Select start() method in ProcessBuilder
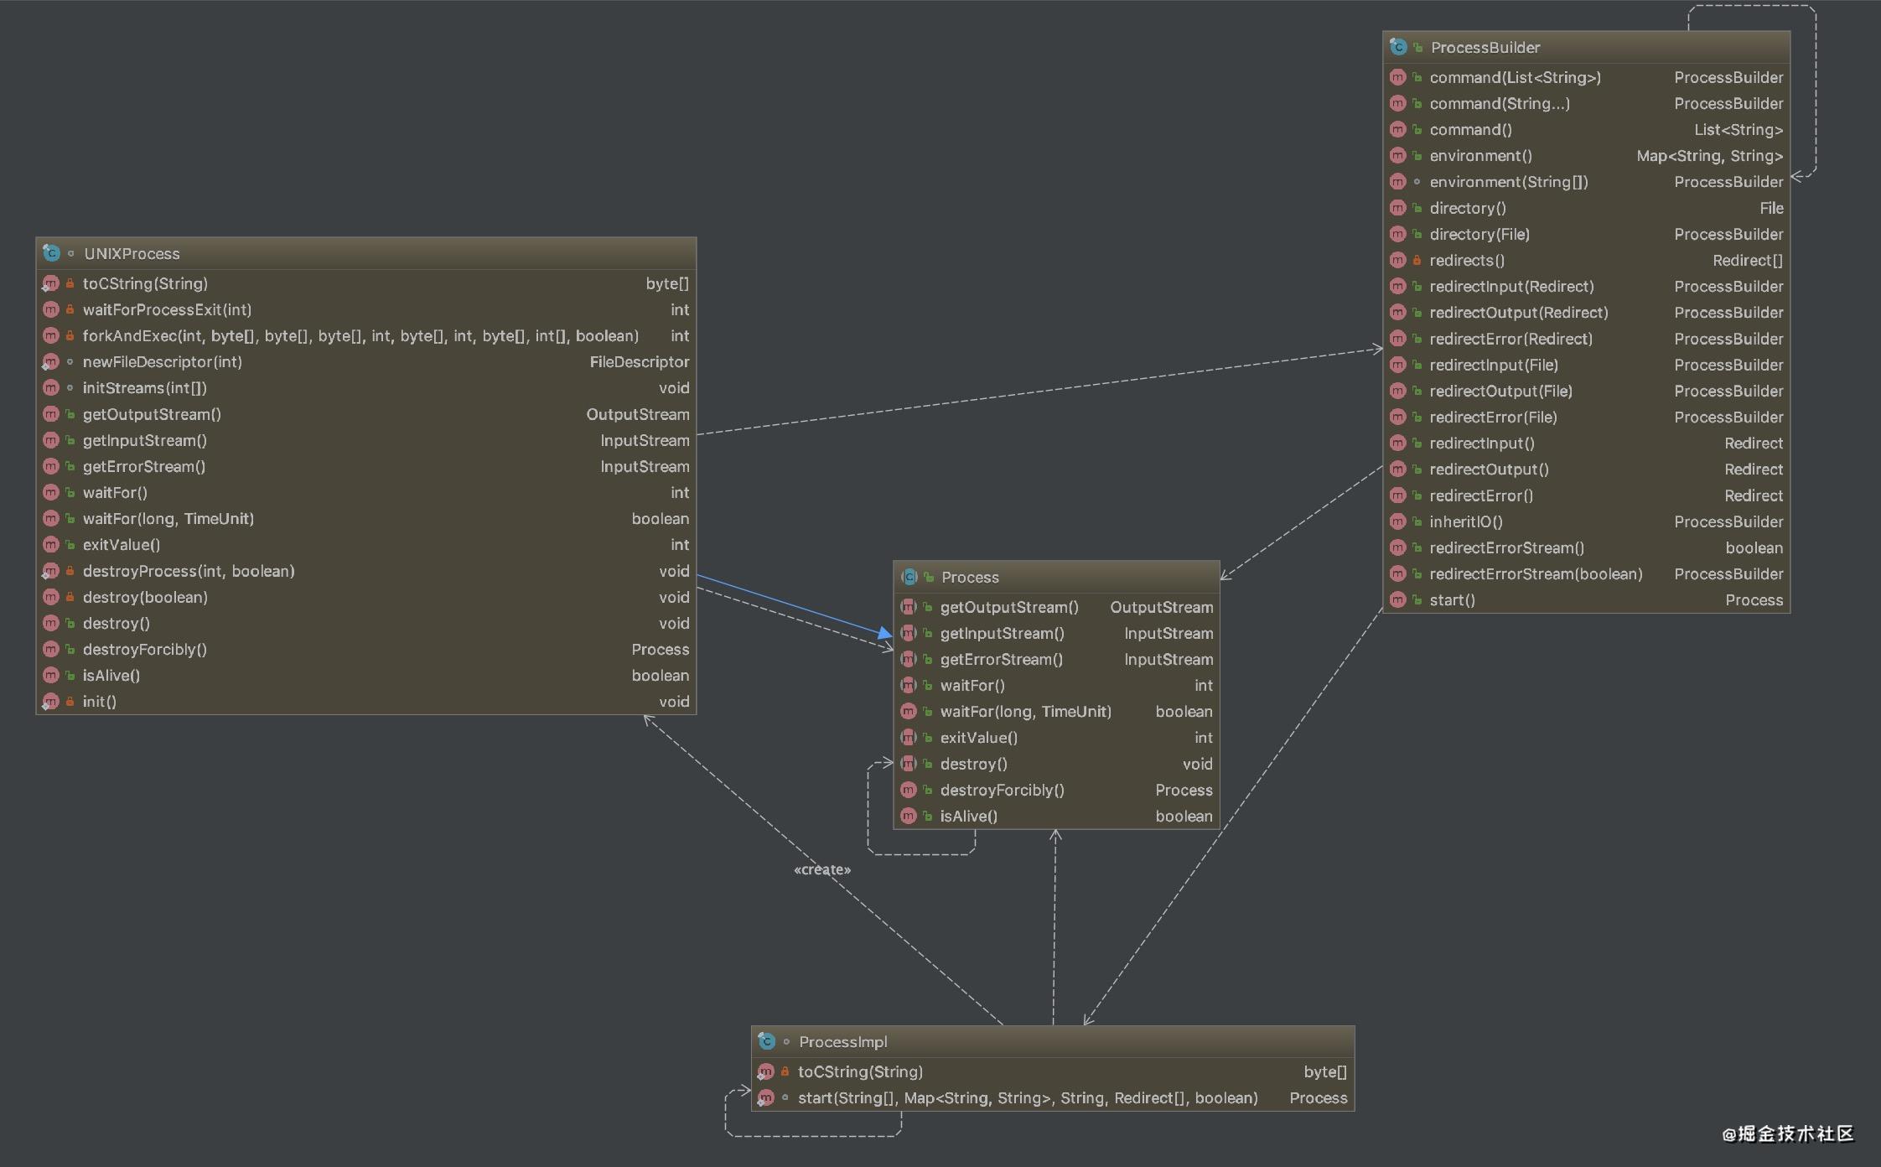1881x1167 pixels. pos(1452,599)
